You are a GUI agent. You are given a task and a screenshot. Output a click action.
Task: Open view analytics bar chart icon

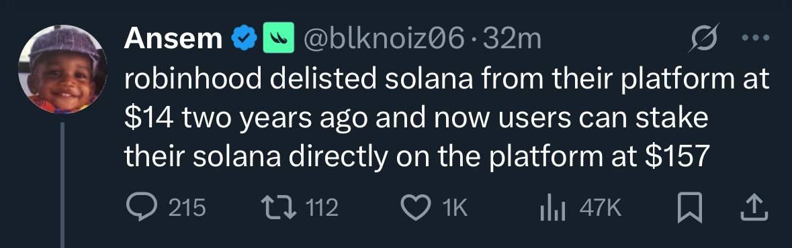pyautogui.click(x=553, y=208)
